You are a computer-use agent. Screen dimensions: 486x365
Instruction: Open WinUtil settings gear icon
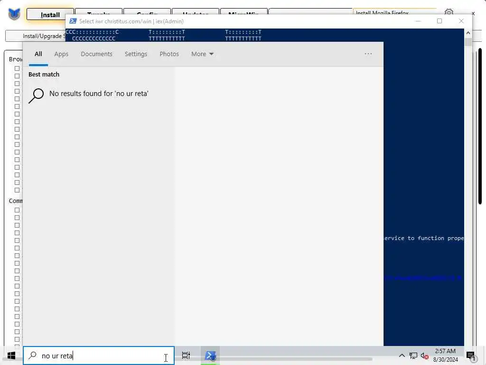coord(449,12)
